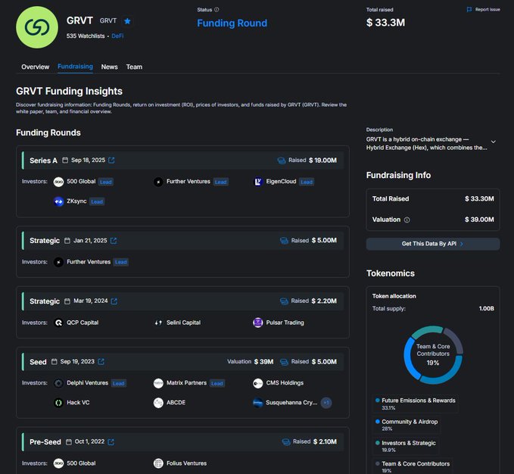
Task: Click the GRVT green logo
Action: (37, 27)
